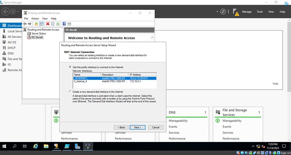Image resolution: width=291 pixels, height=155 pixels.
Task: Click the Forward arrow in RRAS toolbar
Action: (x=30, y=24)
